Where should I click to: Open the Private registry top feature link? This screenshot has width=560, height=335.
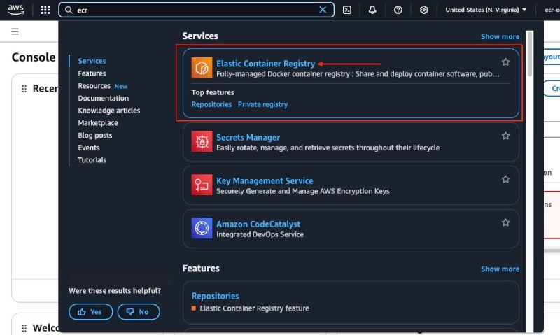coord(262,104)
